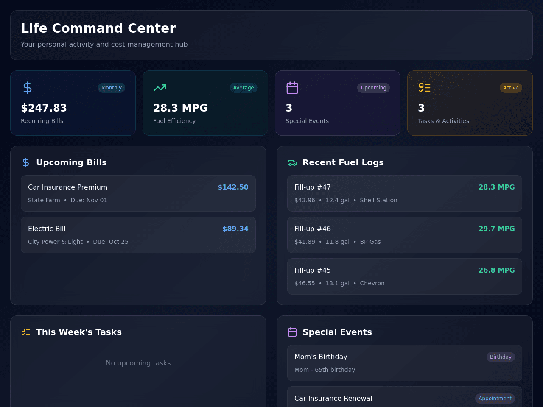543x407 pixels.
Task: Click the Recent Fuel Logs heading
Action: [343, 162]
